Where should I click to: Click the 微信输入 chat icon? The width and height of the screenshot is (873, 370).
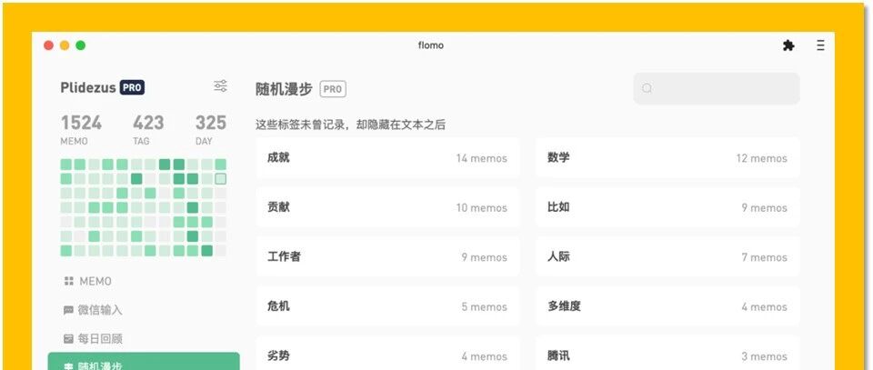68,311
